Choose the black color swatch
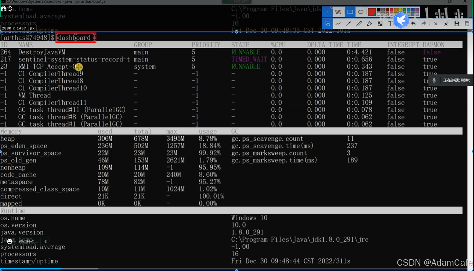Viewport: 474px width, 271px height. (379, 10)
